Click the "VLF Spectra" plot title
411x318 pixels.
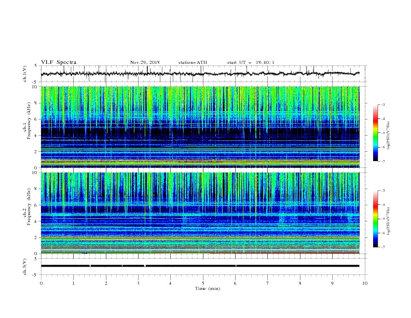click(x=59, y=62)
